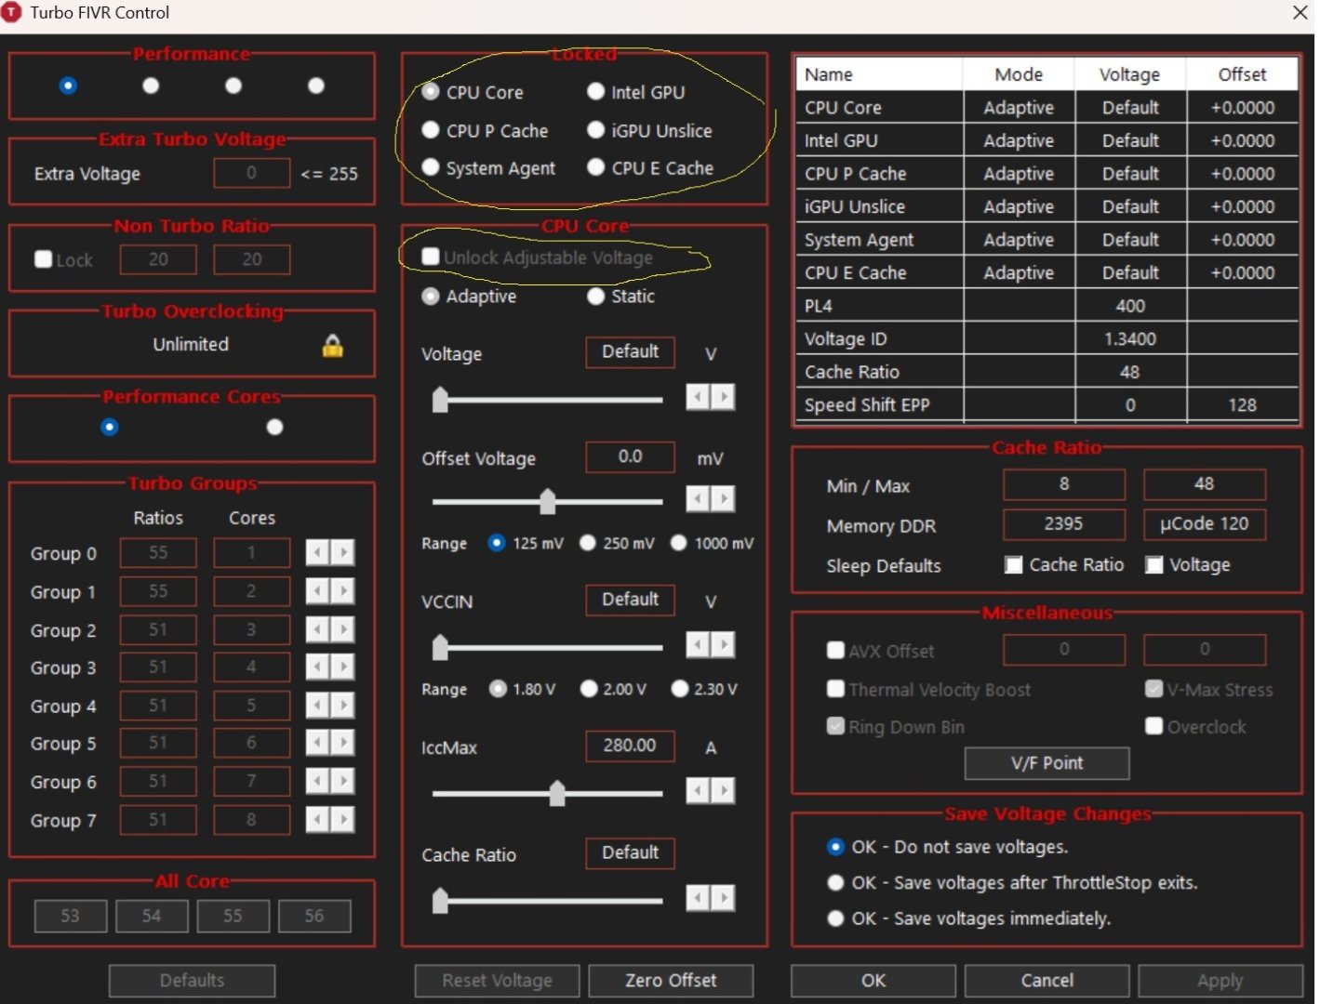
Task: Click right arrow beside the Voltage slider
Action: pyautogui.click(x=722, y=397)
